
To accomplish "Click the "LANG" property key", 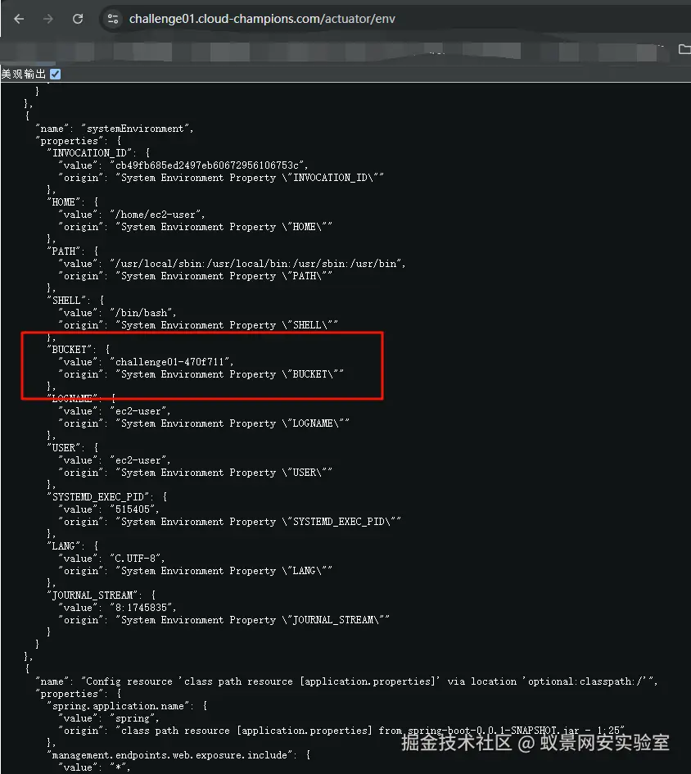I will click(63, 546).
